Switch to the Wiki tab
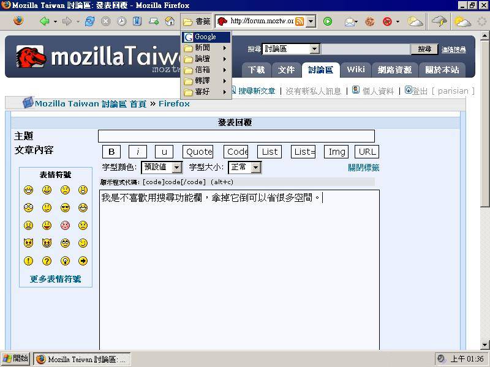490x367 pixels. 356,69
